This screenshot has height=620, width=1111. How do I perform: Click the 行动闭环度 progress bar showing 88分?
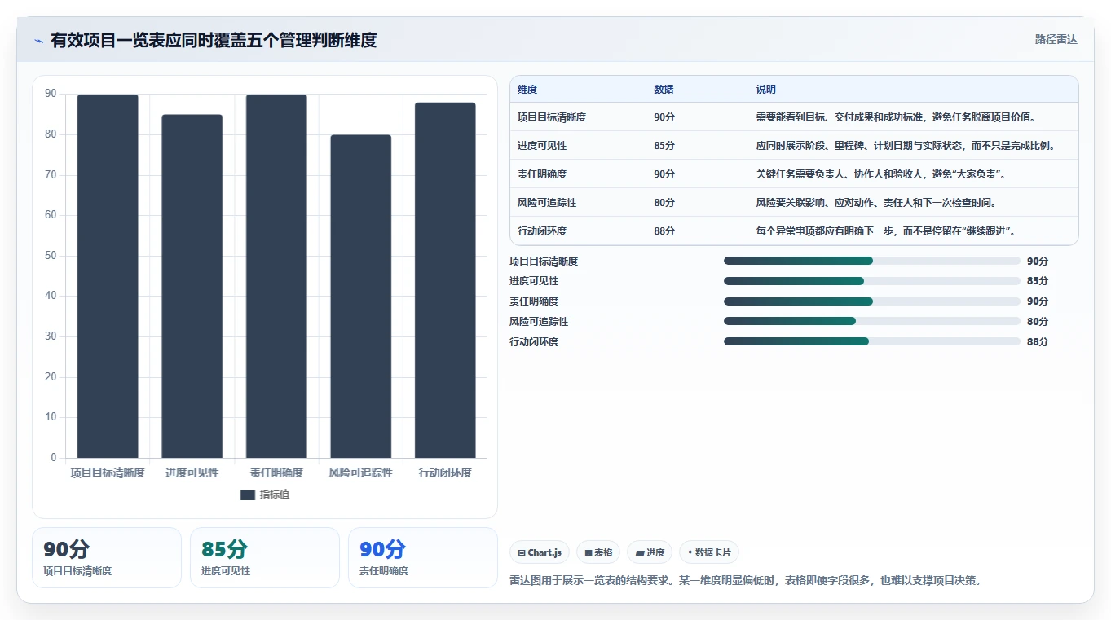click(872, 341)
